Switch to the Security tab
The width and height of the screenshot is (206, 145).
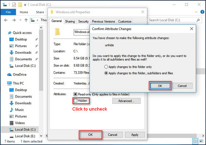pos(83,21)
